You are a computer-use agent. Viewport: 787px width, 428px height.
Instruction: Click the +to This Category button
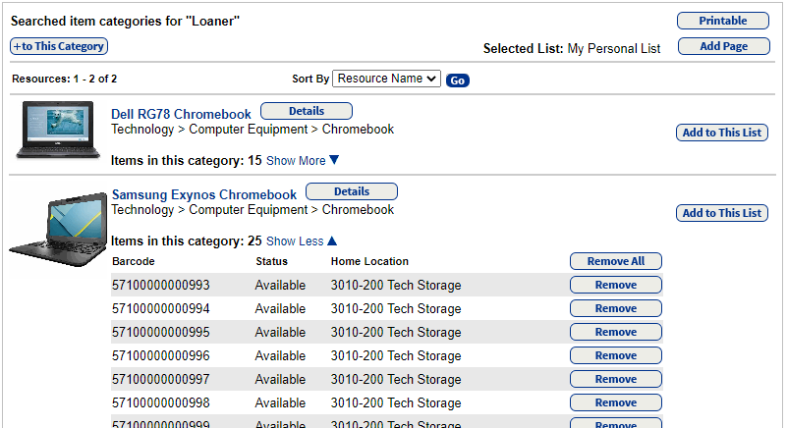coord(59,46)
